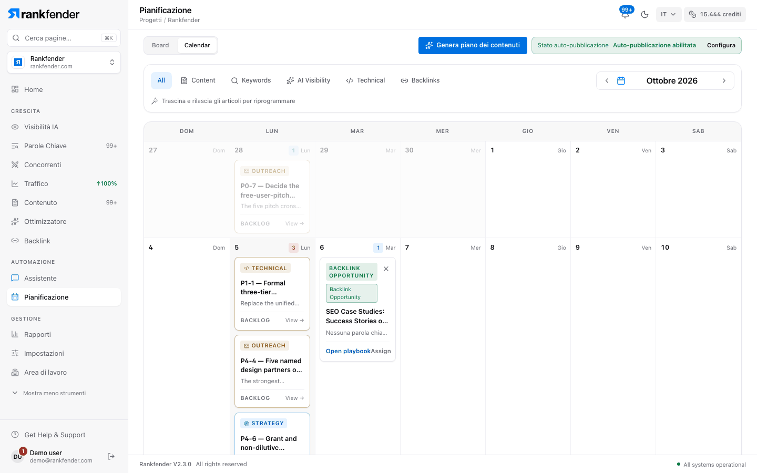Select the All filter
The width and height of the screenshot is (757, 473).
coord(161,80)
